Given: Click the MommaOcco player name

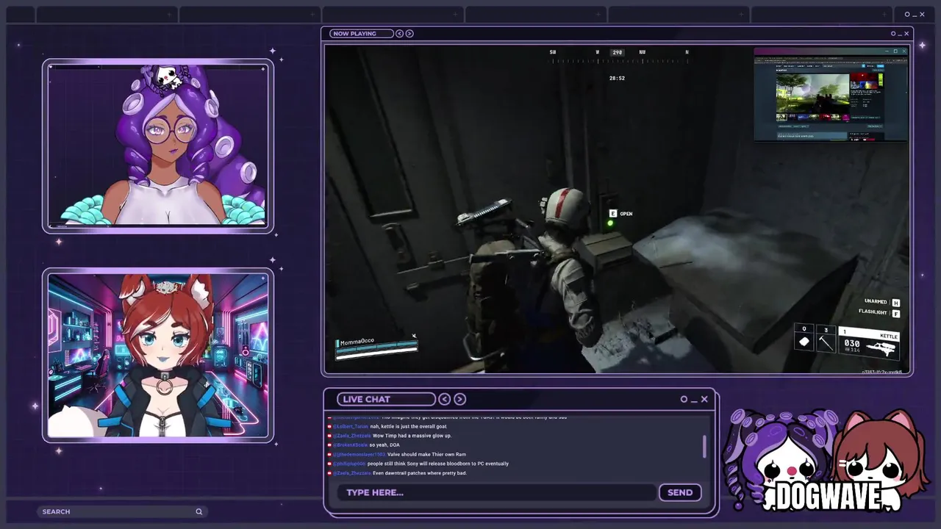Looking at the screenshot, I should tap(357, 342).
